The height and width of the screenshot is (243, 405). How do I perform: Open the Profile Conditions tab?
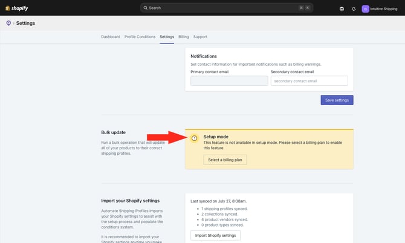coord(140,37)
